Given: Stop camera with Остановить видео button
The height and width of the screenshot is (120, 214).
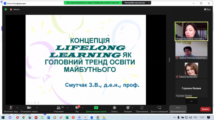Looking at the screenshot, I should [29, 109].
